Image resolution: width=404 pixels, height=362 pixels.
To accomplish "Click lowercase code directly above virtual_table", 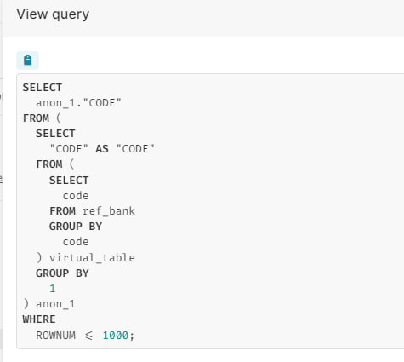I will pos(76,242).
